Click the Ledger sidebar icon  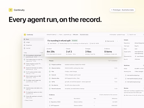pos(24,42)
